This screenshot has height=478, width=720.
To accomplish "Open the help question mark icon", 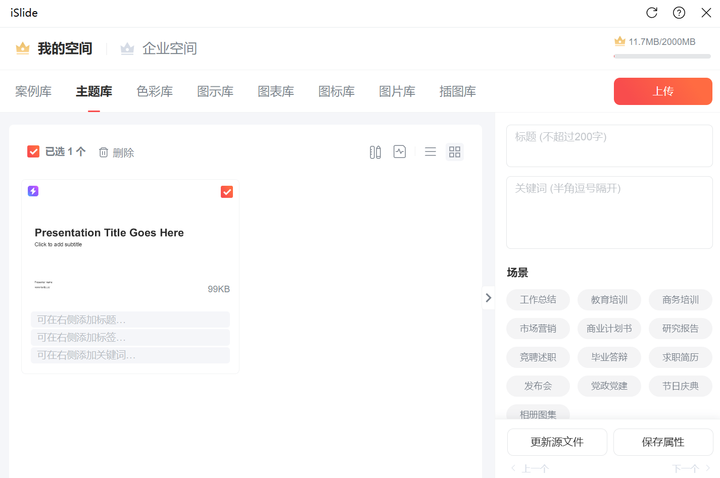I will click(x=679, y=13).
